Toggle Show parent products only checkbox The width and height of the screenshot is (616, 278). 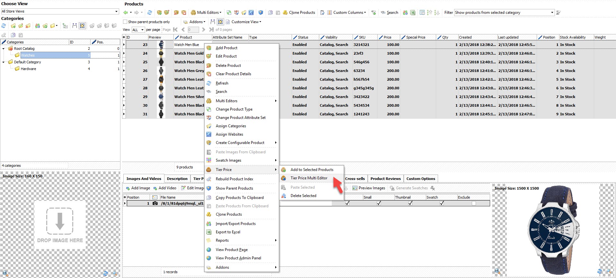(125, 22)
